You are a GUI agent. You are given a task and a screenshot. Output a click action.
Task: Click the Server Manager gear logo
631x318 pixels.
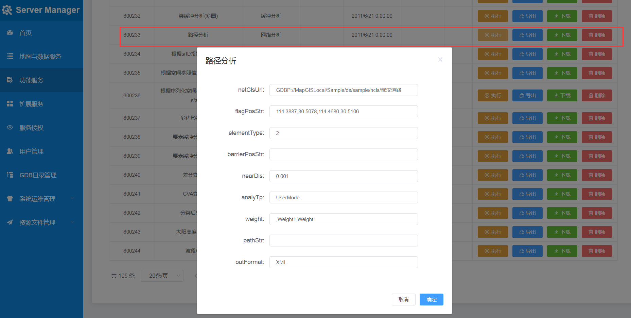(x=7, y=10)
